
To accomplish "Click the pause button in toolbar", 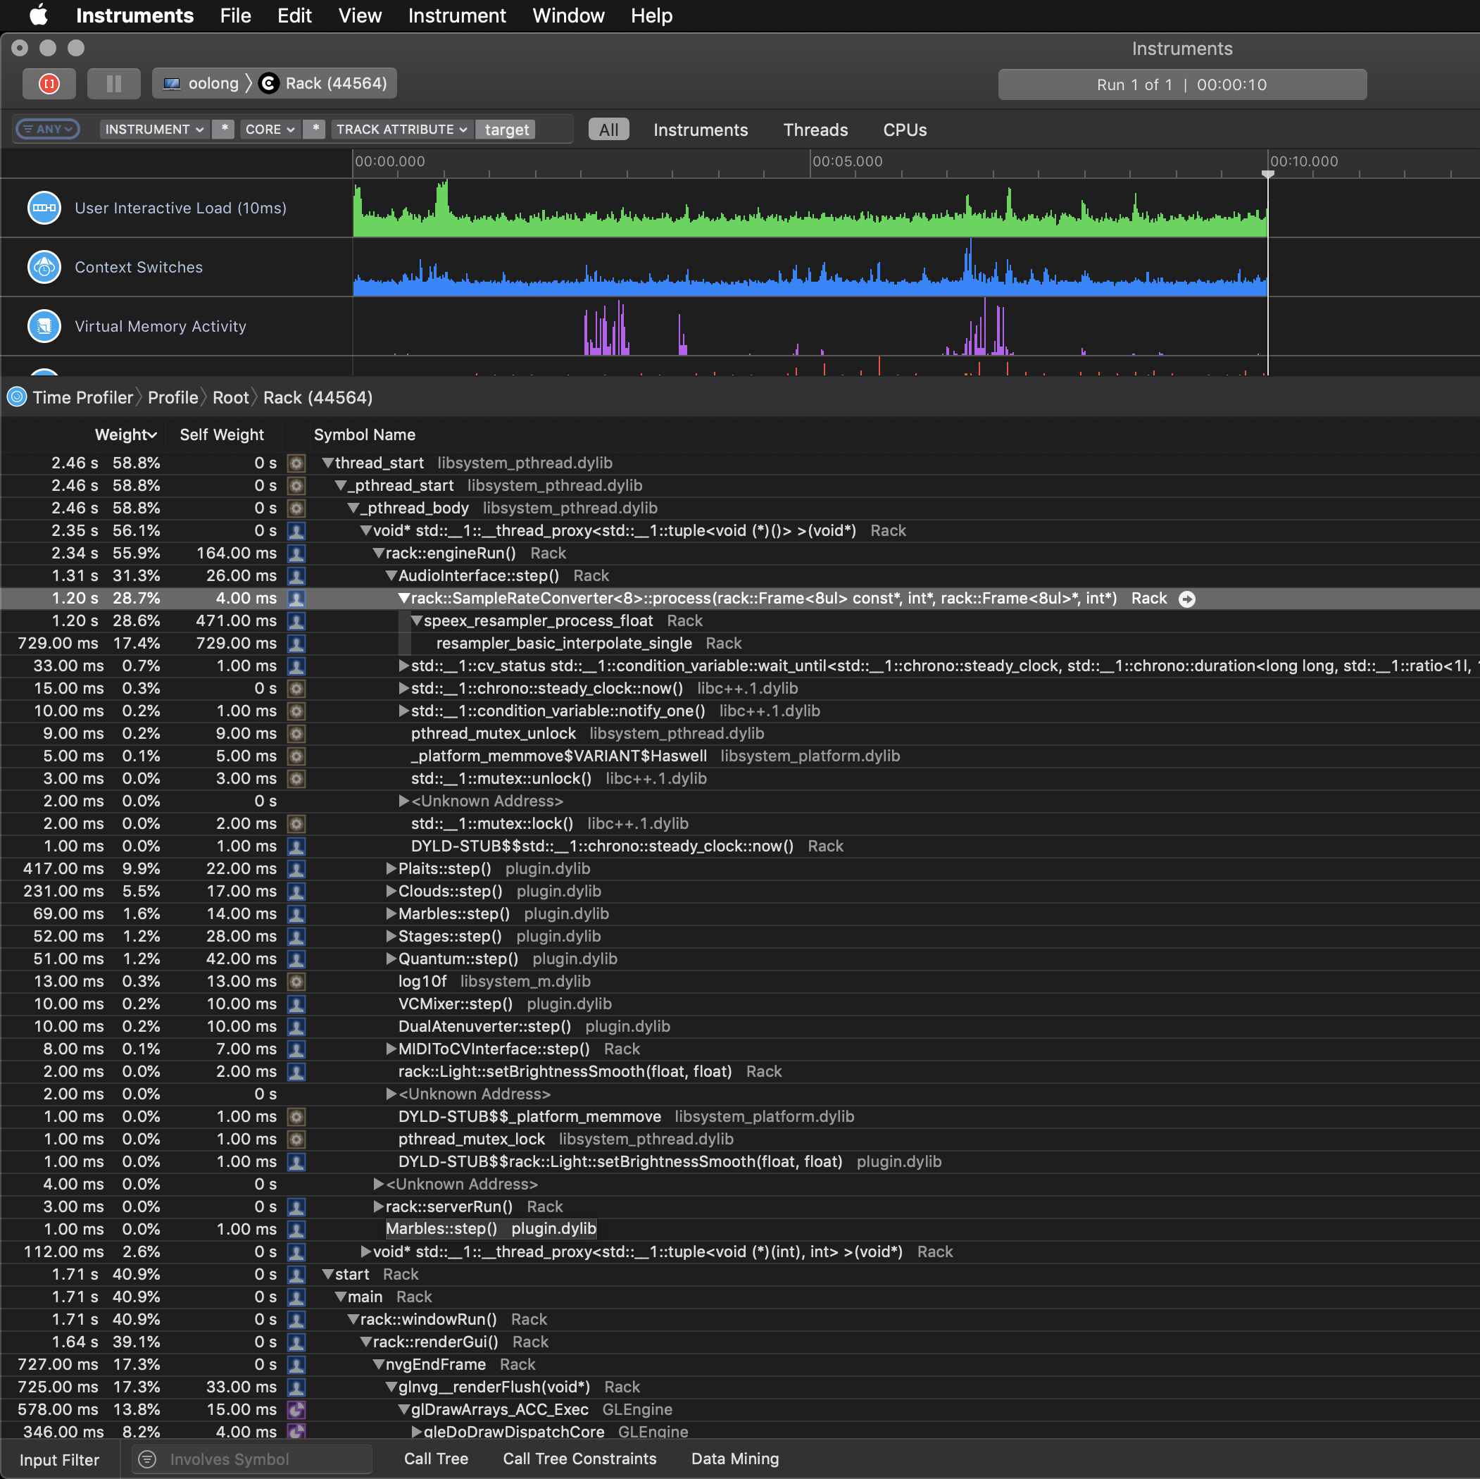I will click(x=113, y=84).
